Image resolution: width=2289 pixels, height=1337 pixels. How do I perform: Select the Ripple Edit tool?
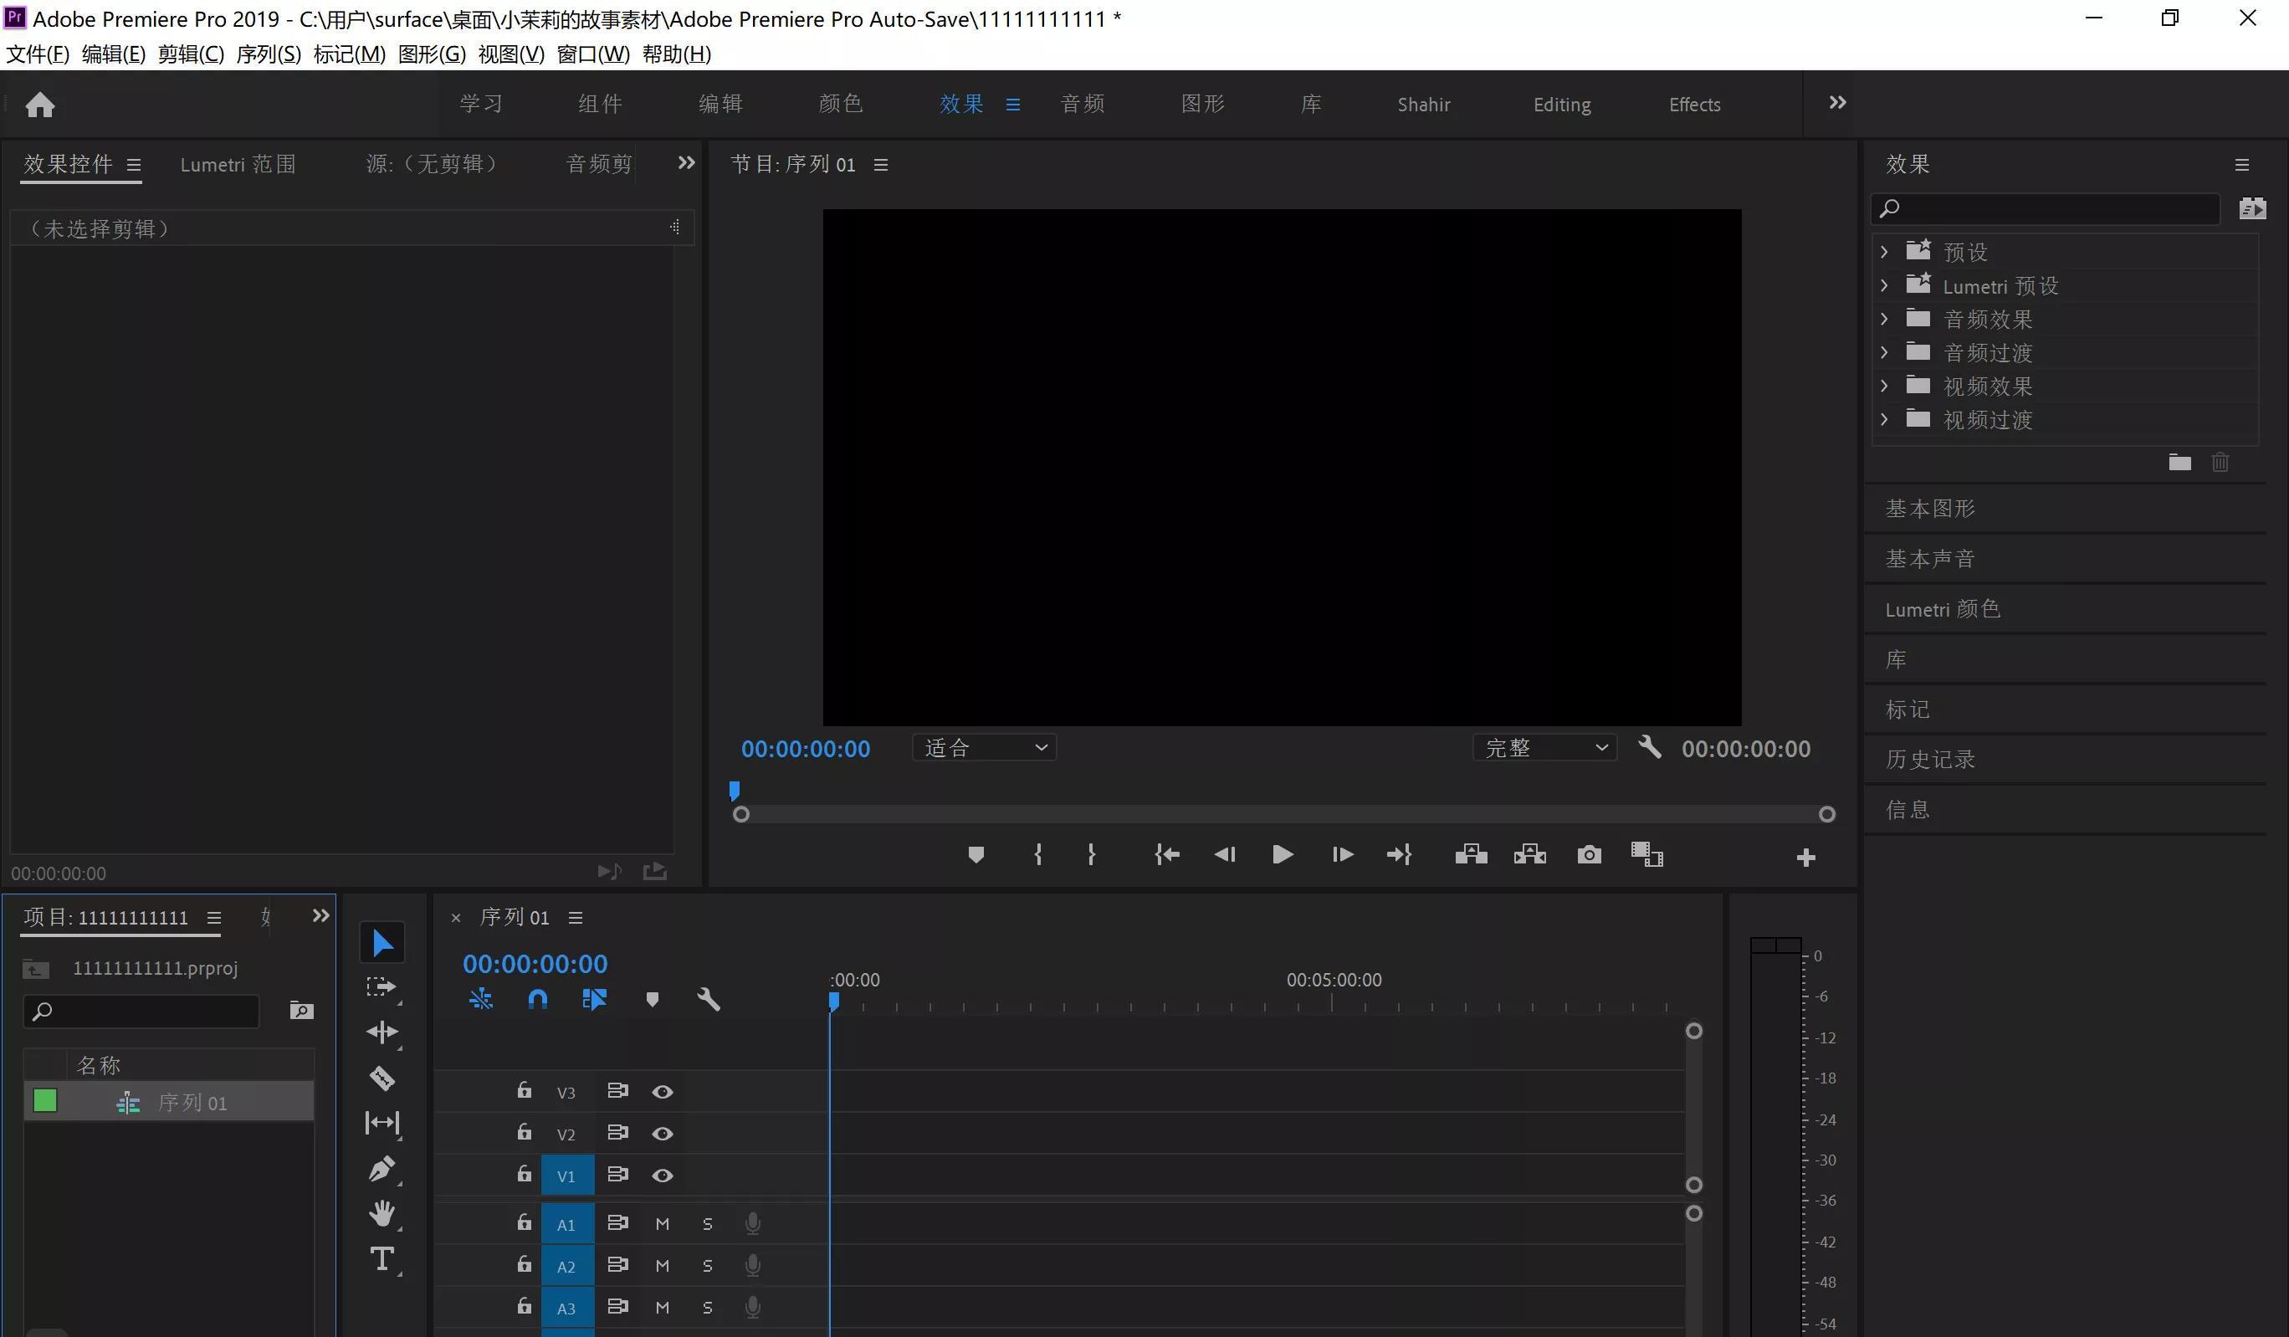tap(381, 1032)
